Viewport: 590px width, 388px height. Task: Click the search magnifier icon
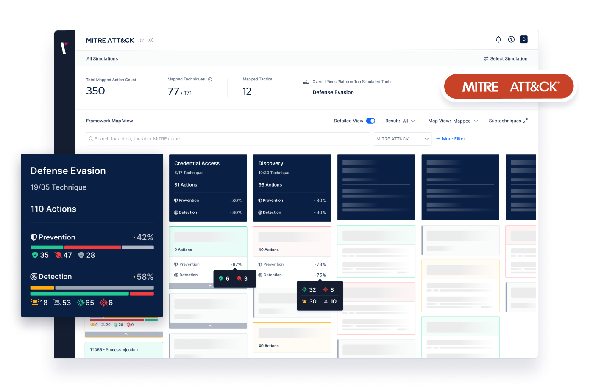91,139
